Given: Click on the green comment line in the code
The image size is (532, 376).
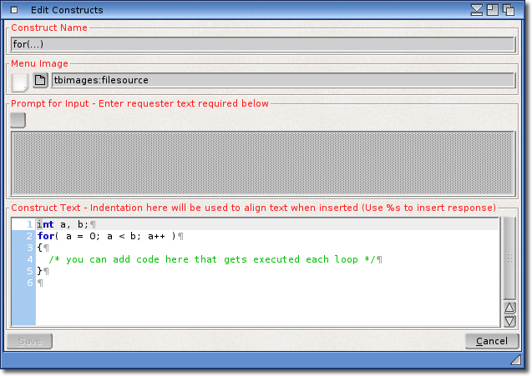Looking at the screenshot, I should [x=212, y=259].
